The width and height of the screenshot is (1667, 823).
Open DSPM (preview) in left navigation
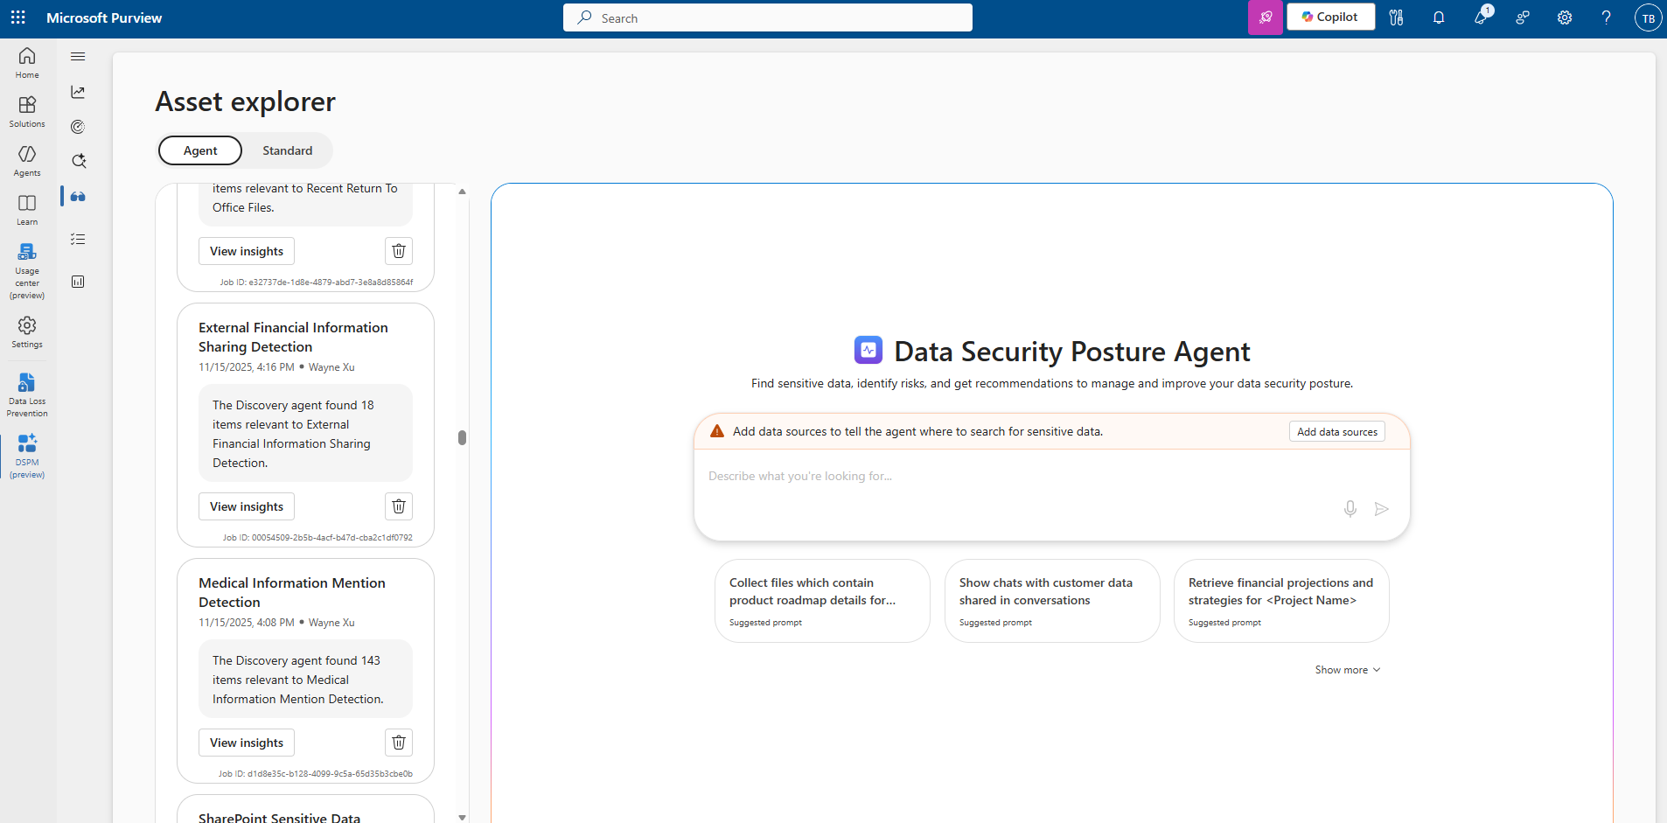coord(27,457)
